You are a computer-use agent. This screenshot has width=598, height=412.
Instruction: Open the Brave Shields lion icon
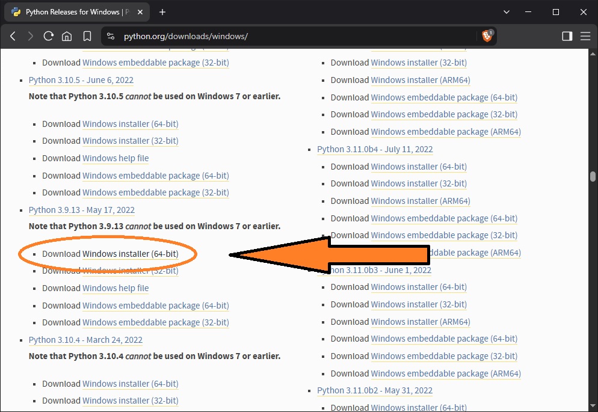487,36
